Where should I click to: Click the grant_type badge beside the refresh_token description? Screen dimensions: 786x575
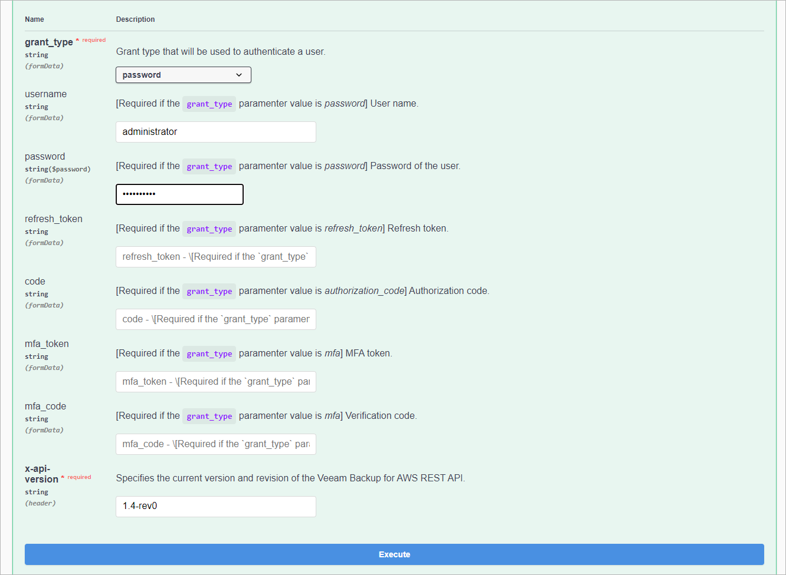point(209,229)
